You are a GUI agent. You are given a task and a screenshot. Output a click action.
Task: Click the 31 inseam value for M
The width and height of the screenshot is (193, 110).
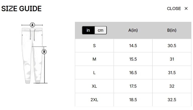click(x=172, y=59)
